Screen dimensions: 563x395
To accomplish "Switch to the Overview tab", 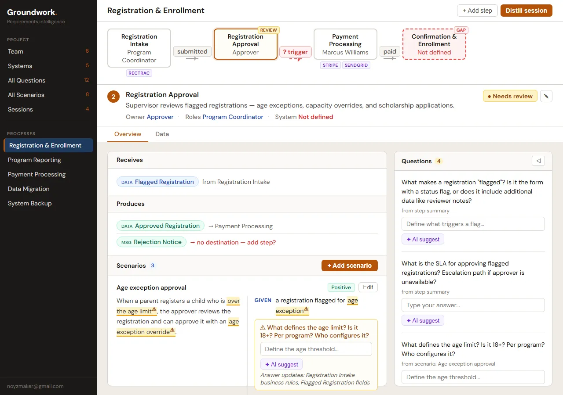I will (128, 134).
